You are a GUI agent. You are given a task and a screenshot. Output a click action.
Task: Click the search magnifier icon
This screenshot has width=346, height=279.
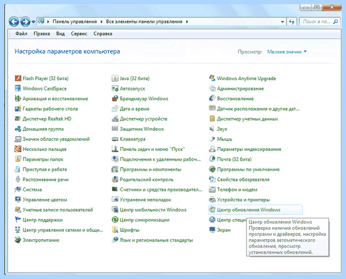point(336,21)
